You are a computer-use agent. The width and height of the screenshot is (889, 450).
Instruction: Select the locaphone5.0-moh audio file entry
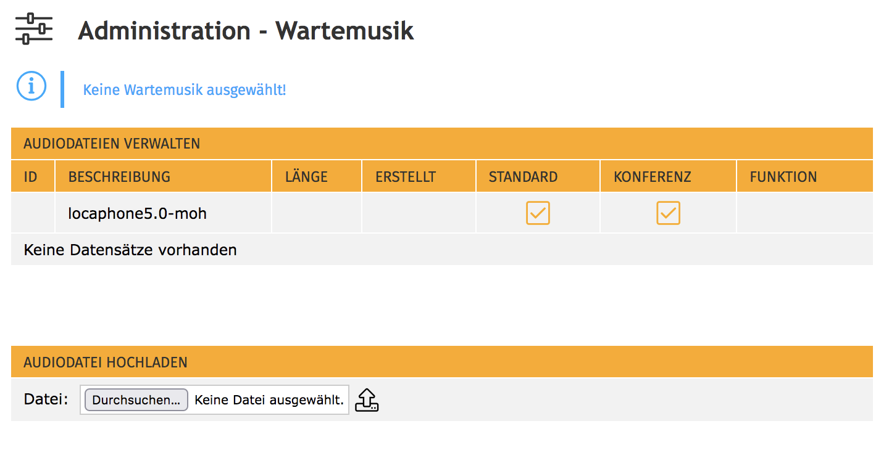(137, 214)
